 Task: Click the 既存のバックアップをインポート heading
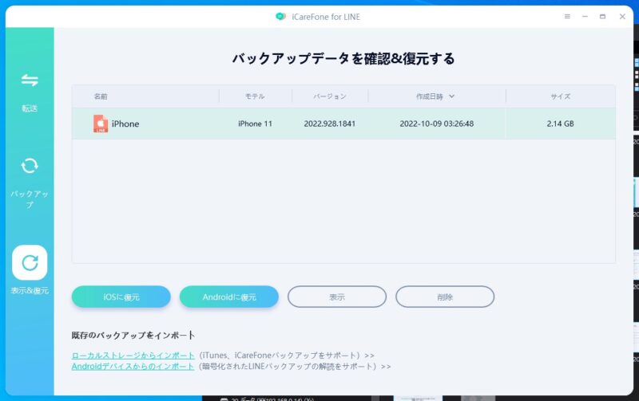click(133, 336)
